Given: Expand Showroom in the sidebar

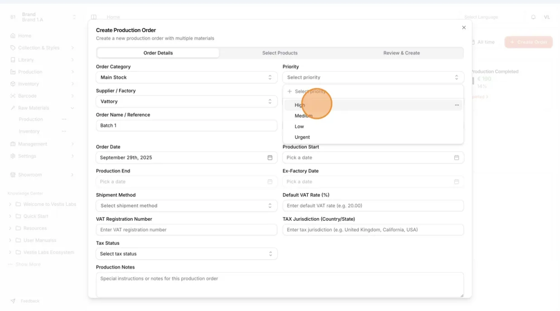Looking at the screenshot, I should coord(43,175).
